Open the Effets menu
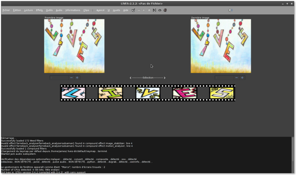The height and width of the screenshot is (175, 296). 39,10
